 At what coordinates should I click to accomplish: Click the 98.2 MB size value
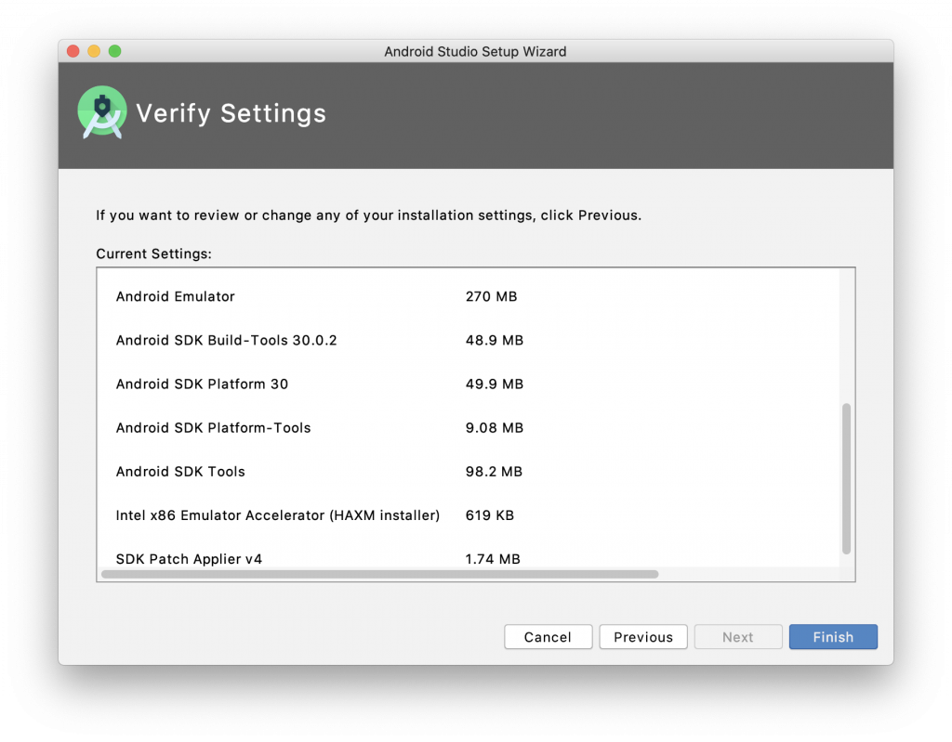(x=494, y=471)
